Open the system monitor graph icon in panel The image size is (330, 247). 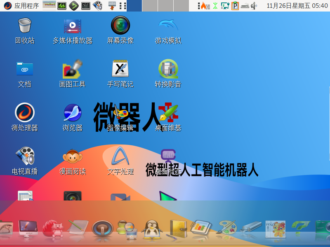coord(62,6)
